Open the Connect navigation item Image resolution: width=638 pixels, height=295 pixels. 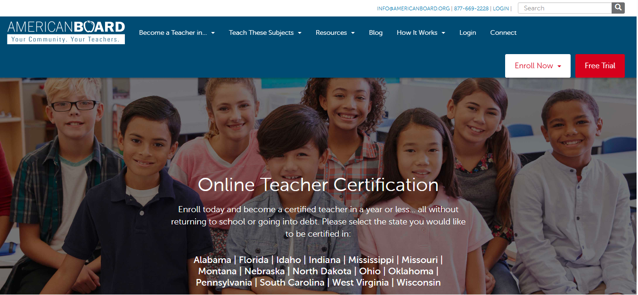tap(503, 32)
